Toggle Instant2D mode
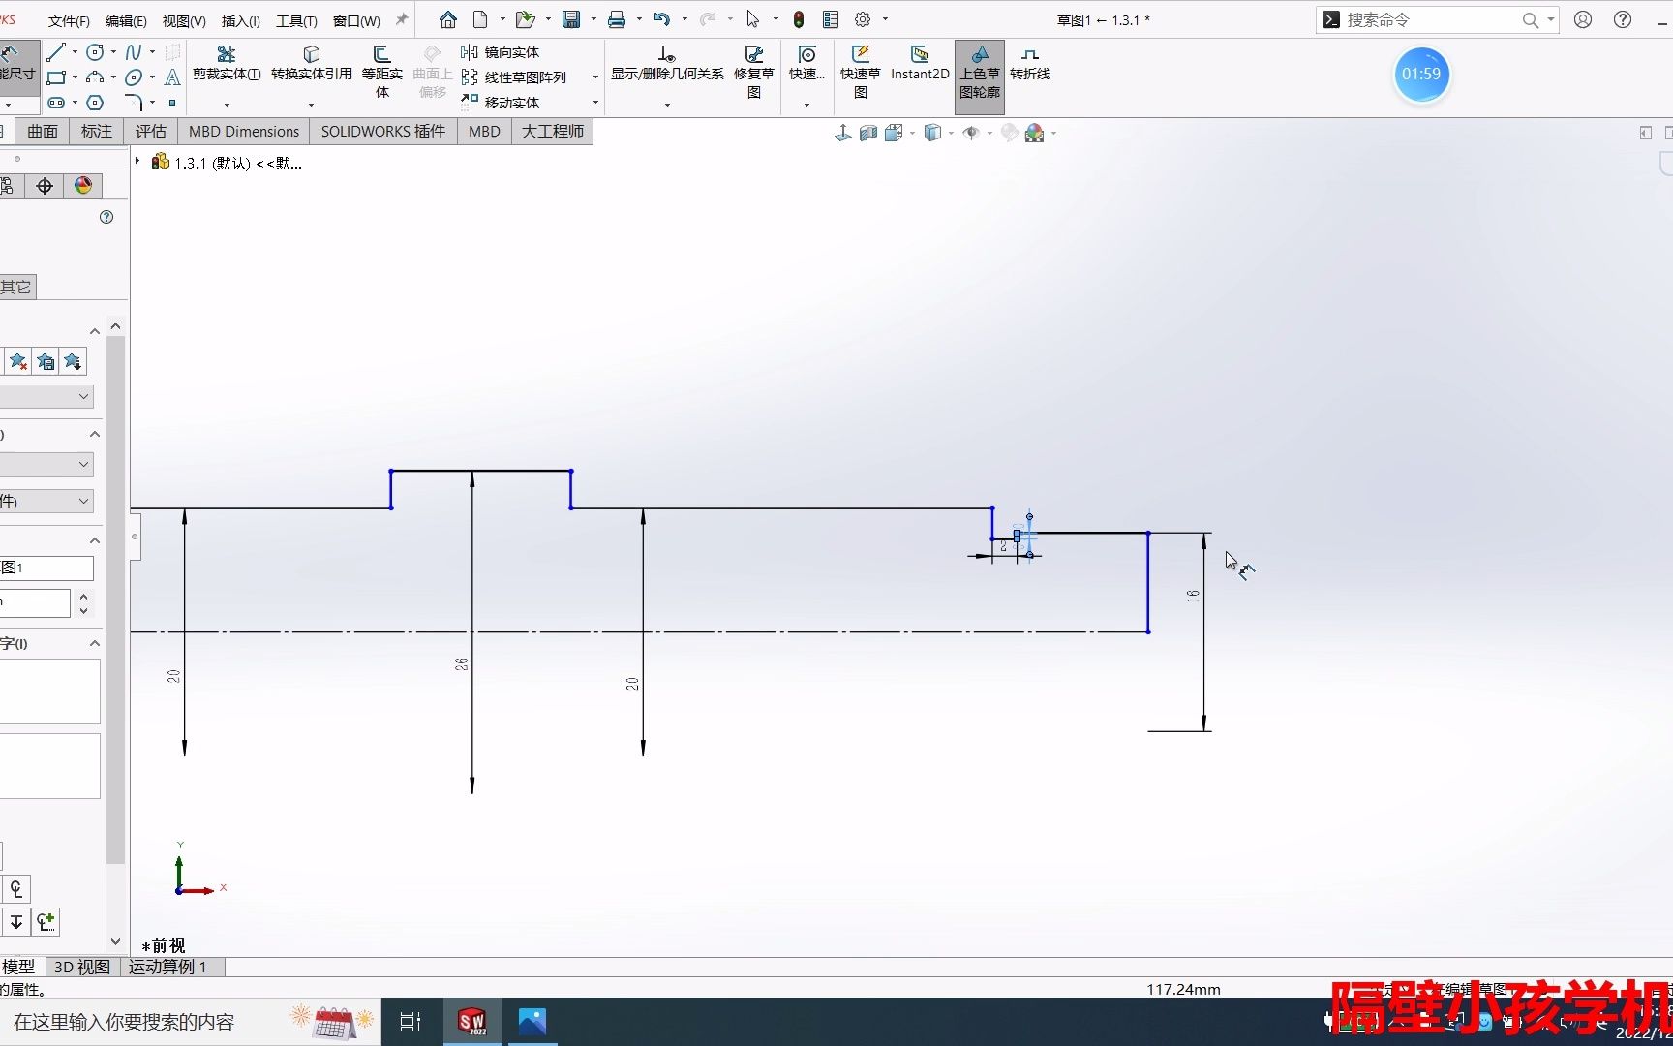 [920, 64]
